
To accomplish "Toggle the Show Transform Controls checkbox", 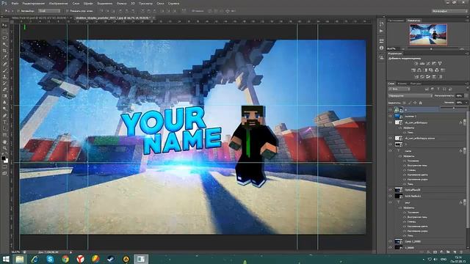I will (67, 11).
